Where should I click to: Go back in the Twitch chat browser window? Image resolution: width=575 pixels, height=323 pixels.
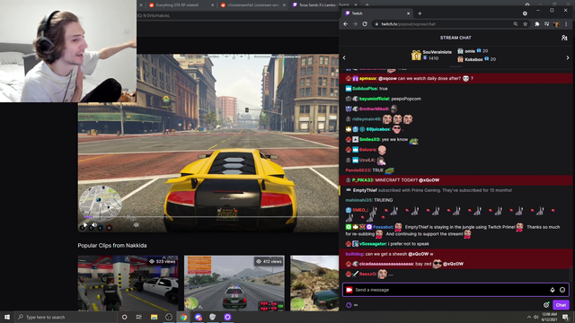tap(345, 24)
